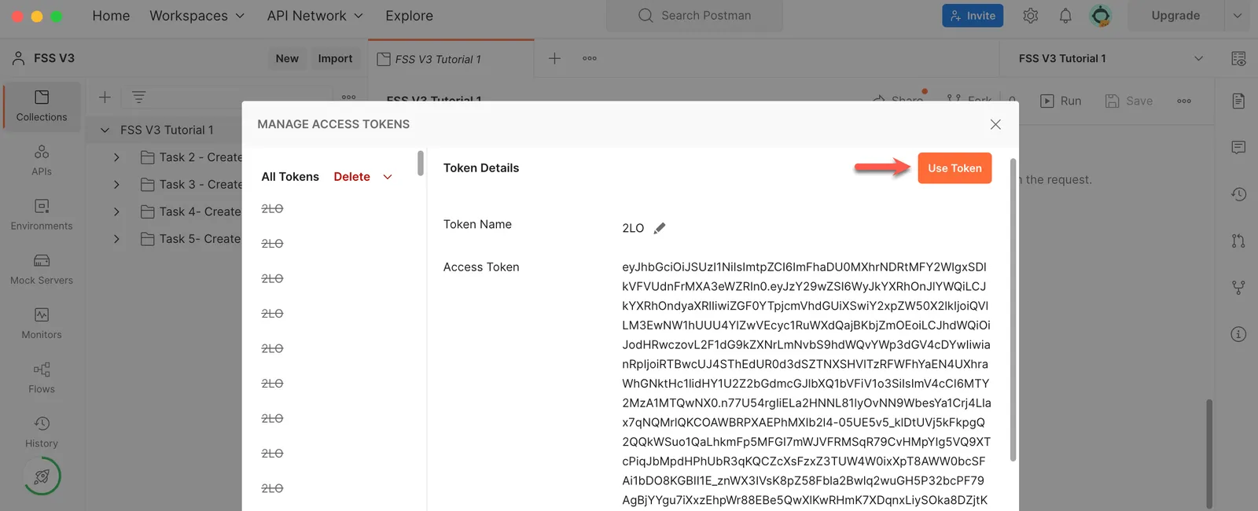Open the forks icon in right sidebar
The height and width of the screenshot is (511, 1258).
(1238, 288)
